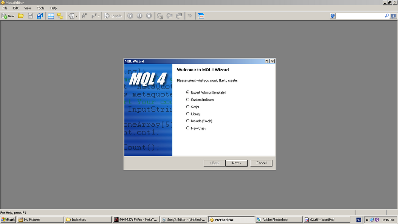Switch to My Pictures taskbar window
The image size is (398, 224).
40,220
